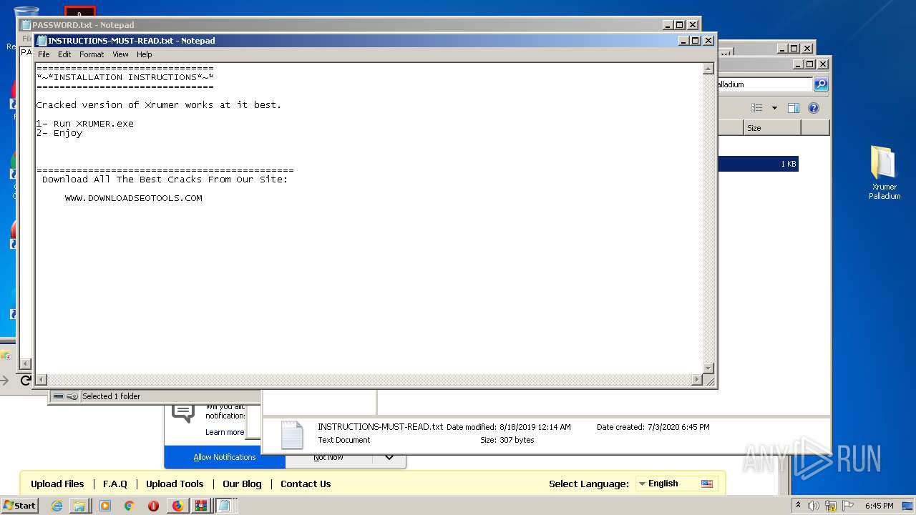Open Explorer help button
The width and height of the screenshot is (916, 515).
(x=814, y=108)
